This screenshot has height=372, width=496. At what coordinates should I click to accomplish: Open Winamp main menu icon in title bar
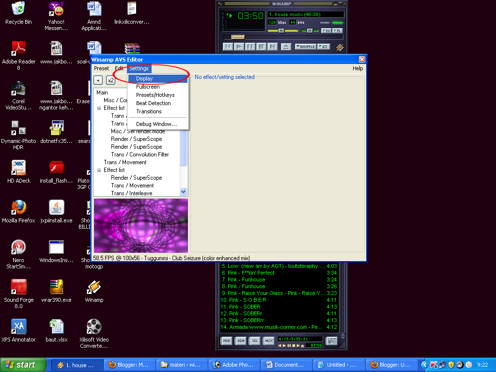click(x=220, y=4)
